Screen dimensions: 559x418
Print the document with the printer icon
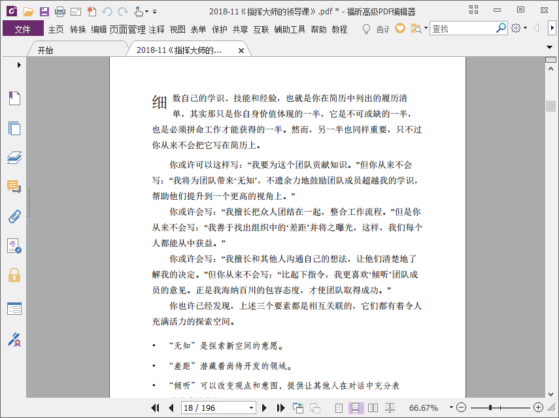60,12
